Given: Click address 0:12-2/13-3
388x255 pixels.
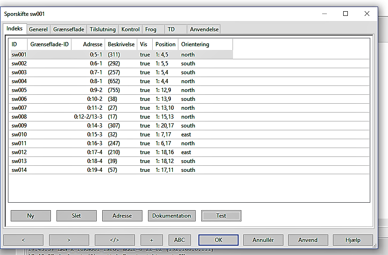Looking at the screenshot, I should click(88, 117).
